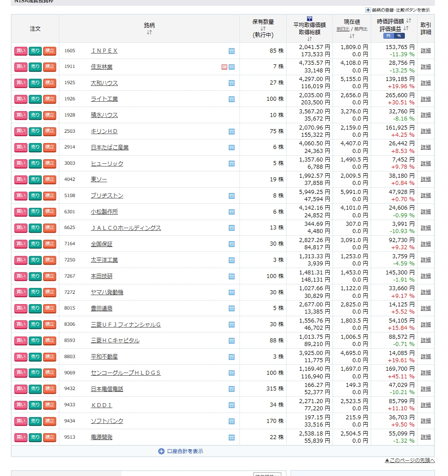448x476 pixels.
Task: Open calculator icon in 全国保証 row
Action: pos(231,244)
